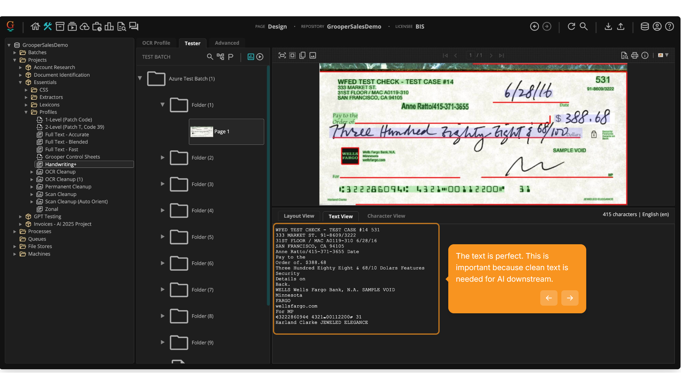This screenshot has height=389, width=681.
Task: Switch to Layout View tab
Action: tap(299, 216)
